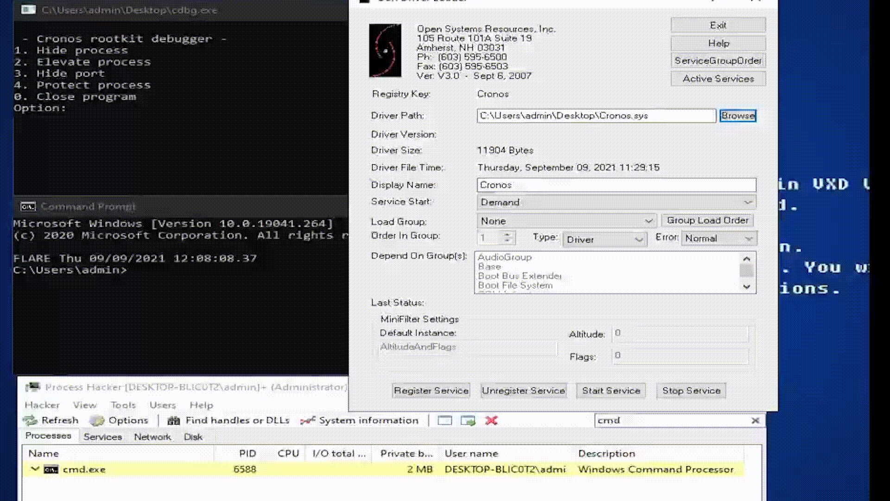
Task: Open the Hacker menu
Action: (42, 405)
